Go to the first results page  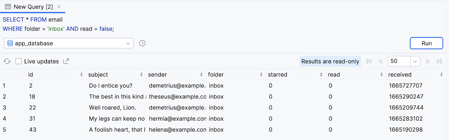click(369, 61)
